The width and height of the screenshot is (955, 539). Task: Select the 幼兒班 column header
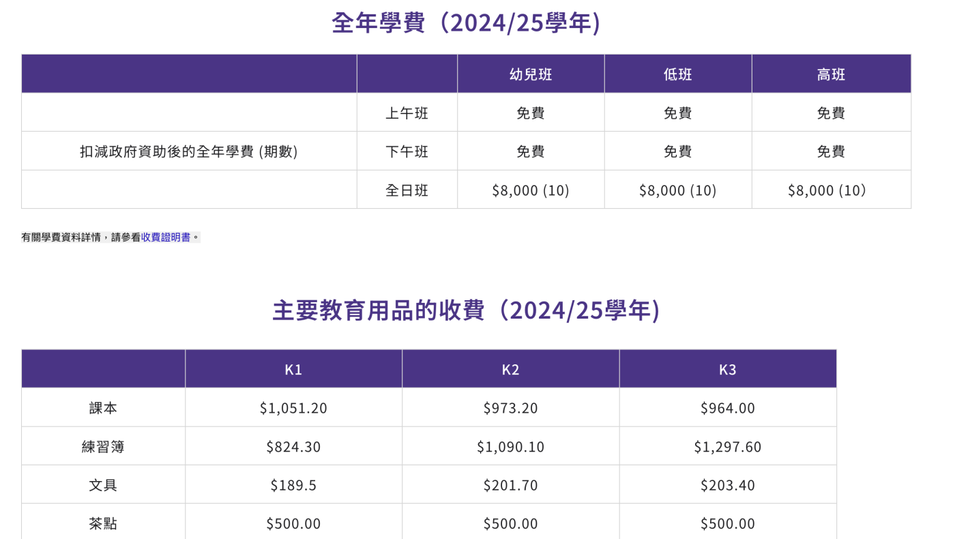tap(531, 74)
